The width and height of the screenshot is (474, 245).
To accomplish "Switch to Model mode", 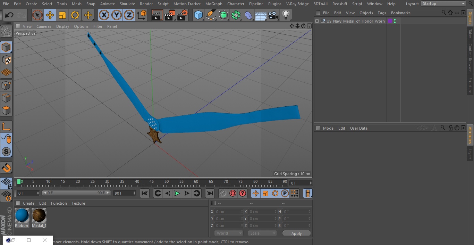I will pyautogui.click(x=6, y=47).
